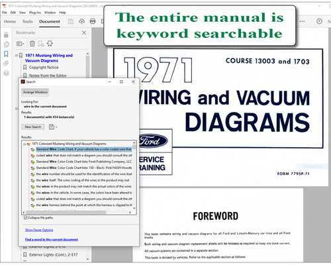Select the Copyright Notice bookmark
The width and height of the screenshot is (331, 265).
tap(44, 68)
